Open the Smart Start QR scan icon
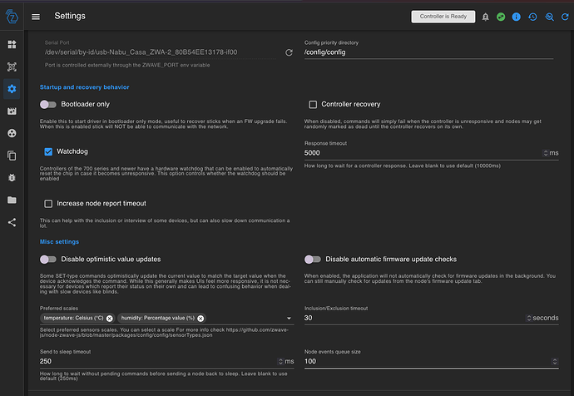Viewport: 574px width, 396px height. (12, 67)
